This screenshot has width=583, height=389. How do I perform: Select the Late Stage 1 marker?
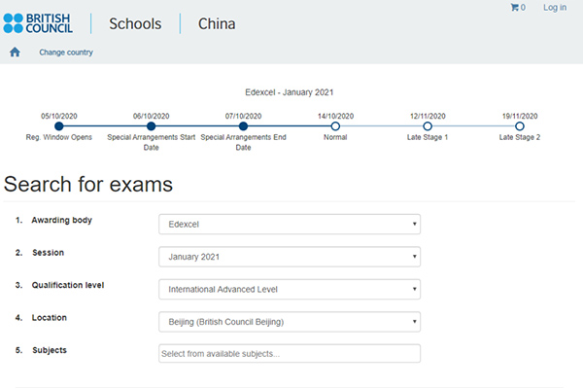coord(428,126)
